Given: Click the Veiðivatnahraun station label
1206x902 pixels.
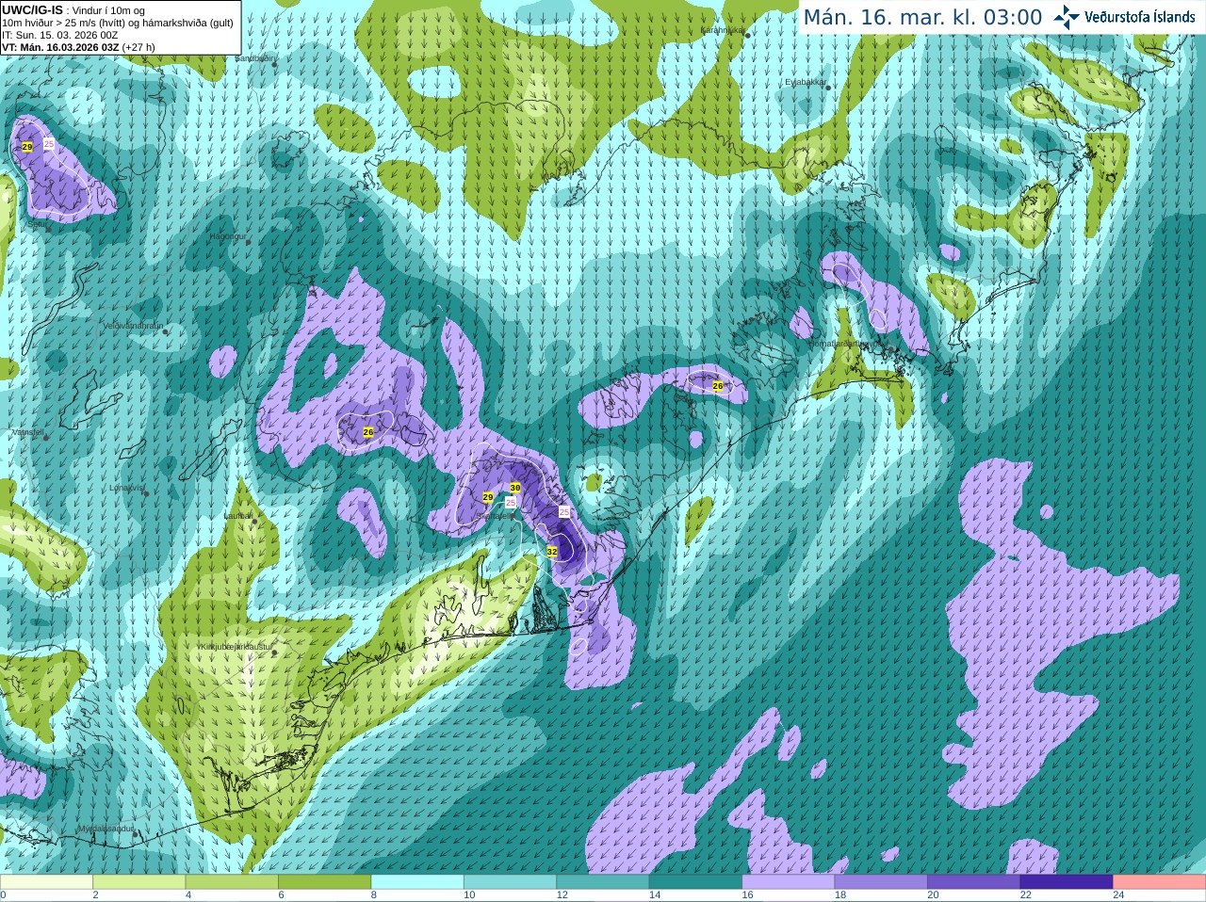Looking at the screenshot, I should click(x=133, y=326).
